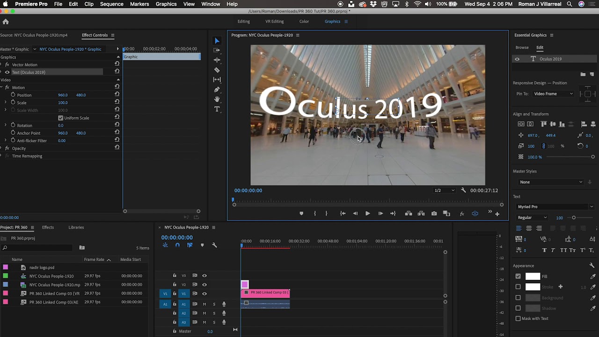Open the Myriad Pro font dropdown
This screenshot has height=337, width=599.
pyautogui.click(x=555, y=206)
